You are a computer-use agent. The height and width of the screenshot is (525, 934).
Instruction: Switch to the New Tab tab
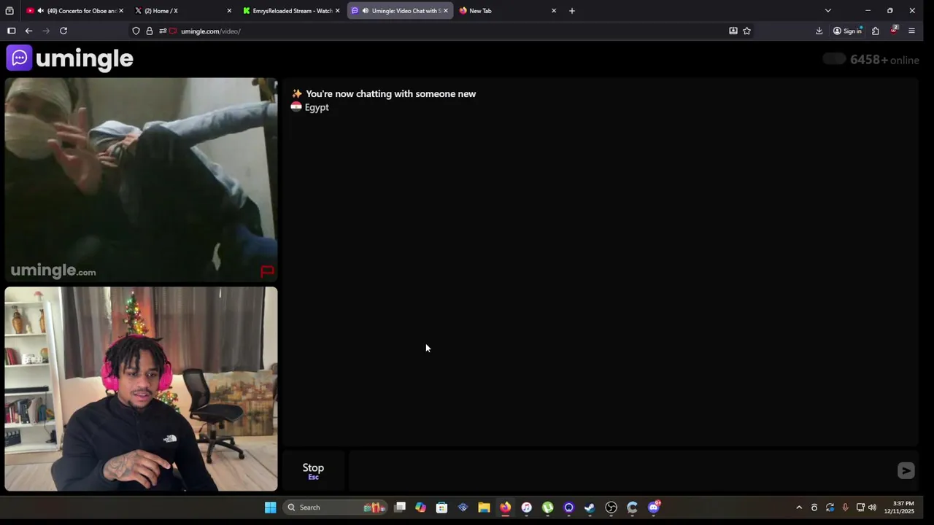tap(508, 11)
